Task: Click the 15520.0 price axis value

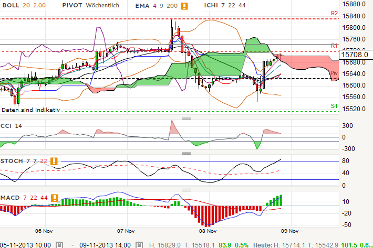Action: 354,109
